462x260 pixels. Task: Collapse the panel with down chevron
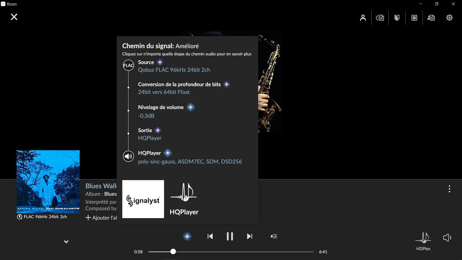pos(66,242)
